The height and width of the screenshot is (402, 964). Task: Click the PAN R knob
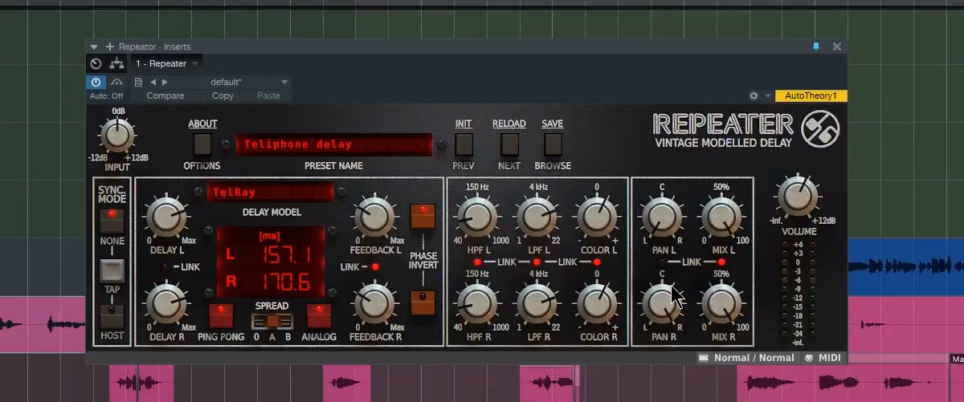pyautogui.click(x=661, y=304)
